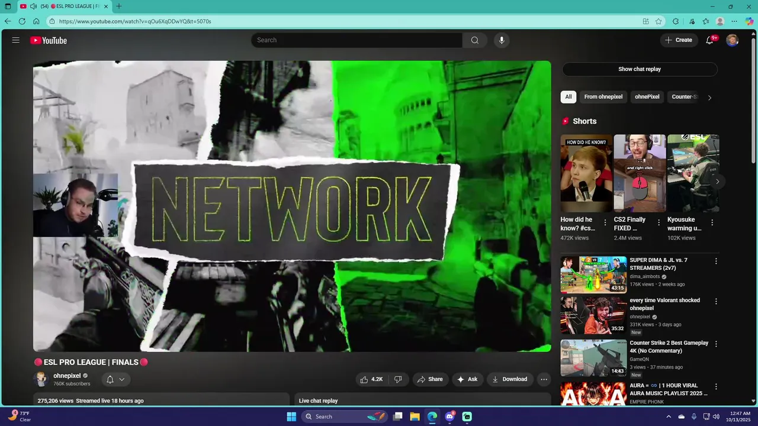Download the video
758x426 pixels.
(x=509, y=379)
